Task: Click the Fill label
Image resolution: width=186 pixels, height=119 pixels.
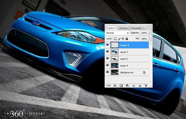Action: 137,39
